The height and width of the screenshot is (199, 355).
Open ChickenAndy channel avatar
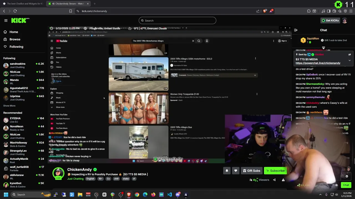click(58, 173)
